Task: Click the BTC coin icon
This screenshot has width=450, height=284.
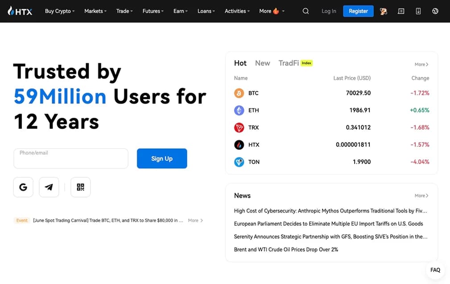Action: point(239,93)
